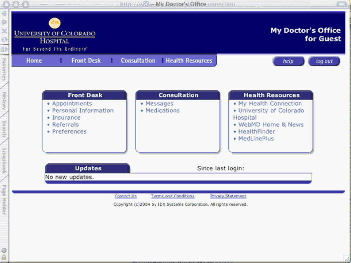
Task: Click the browser Forward arrow icon
Action: pyautogui.click(x=4, y=22)
